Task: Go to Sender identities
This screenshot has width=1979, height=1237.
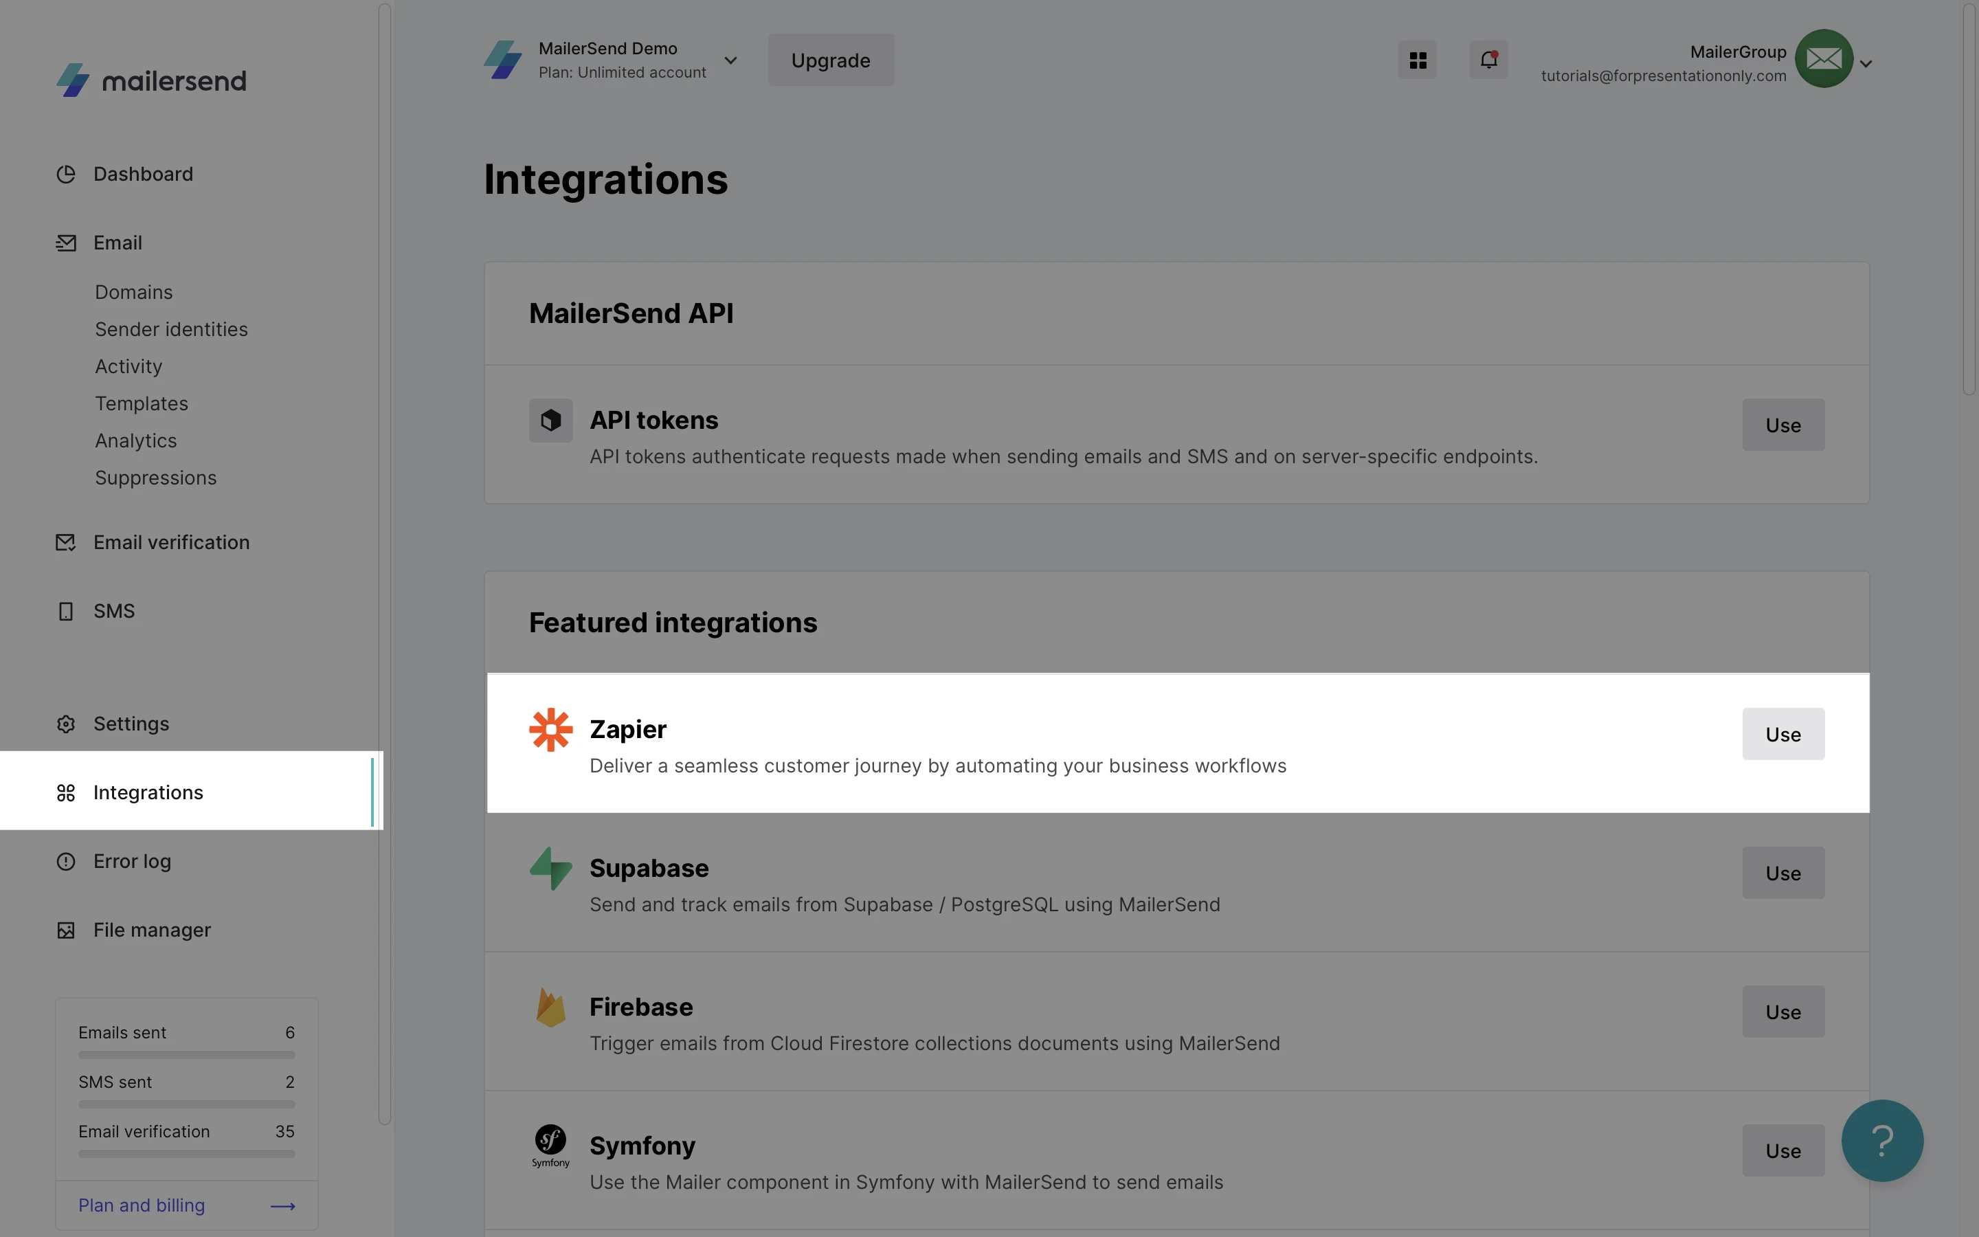Action: 172,329
